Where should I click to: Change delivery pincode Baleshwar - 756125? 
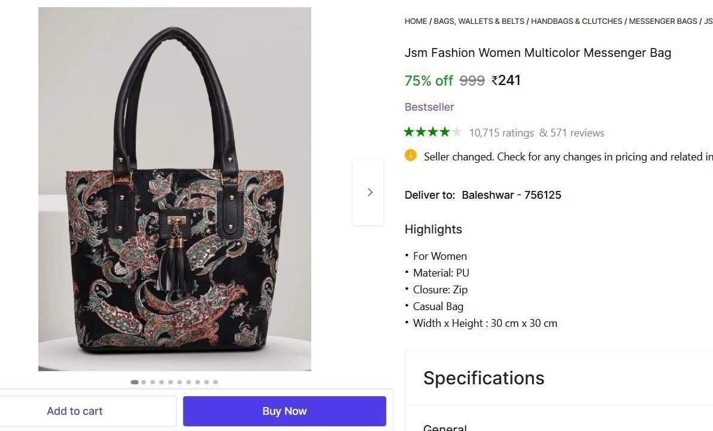click(x=511, y=195)
